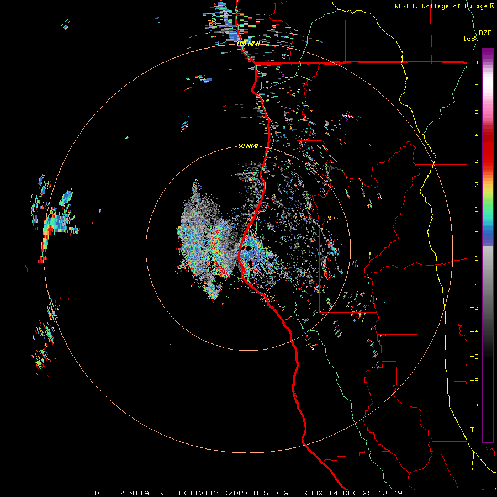Pick the white-pink band near 6 dB

coord(488,87)
